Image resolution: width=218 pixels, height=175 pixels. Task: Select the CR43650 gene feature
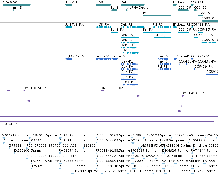[17, 5]
